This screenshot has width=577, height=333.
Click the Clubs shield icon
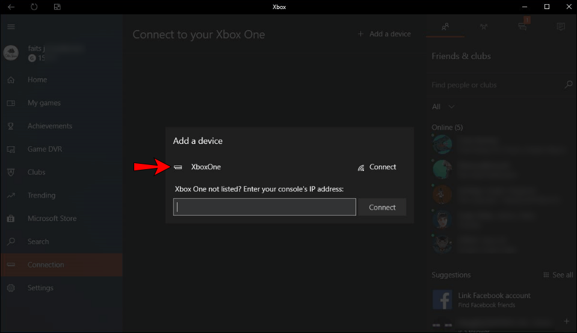point(11,172)
